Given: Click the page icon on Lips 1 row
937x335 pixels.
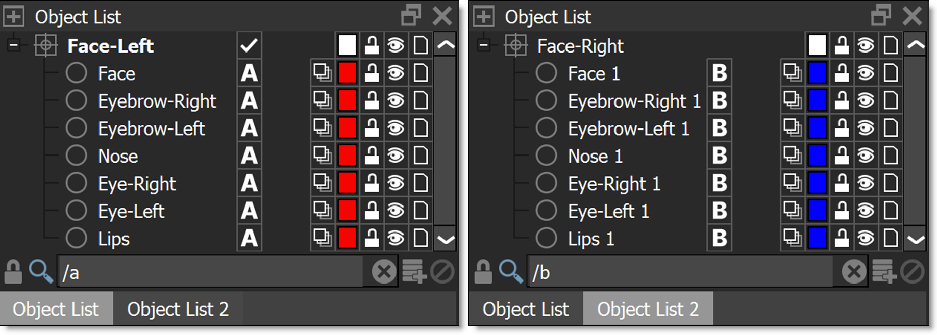Looking at the screenshot, I should click(x=891, y=238).
